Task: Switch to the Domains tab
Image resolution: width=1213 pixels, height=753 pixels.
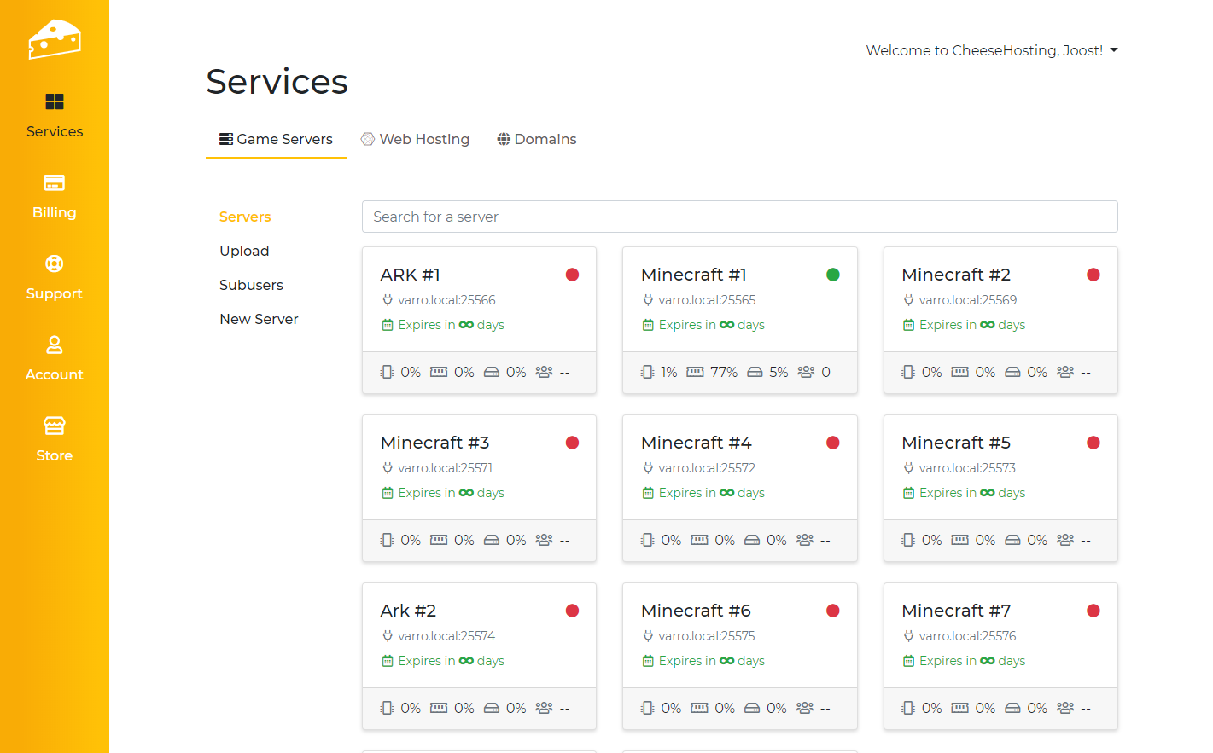Action: pyautogui.click(x=537, y=139)
